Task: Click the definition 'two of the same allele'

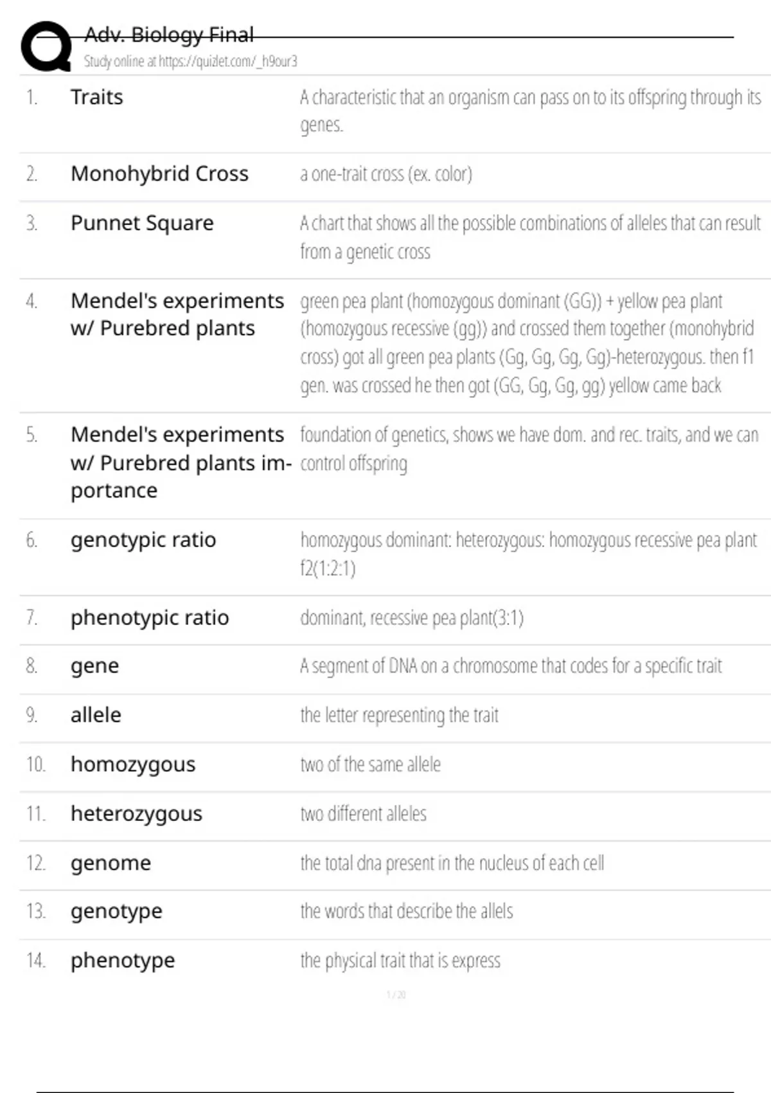Action: (x=371, y=764)
